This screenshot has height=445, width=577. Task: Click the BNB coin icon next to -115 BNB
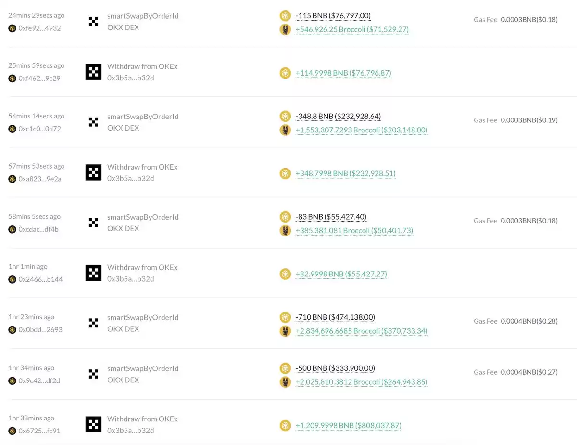tap(285, 15)
